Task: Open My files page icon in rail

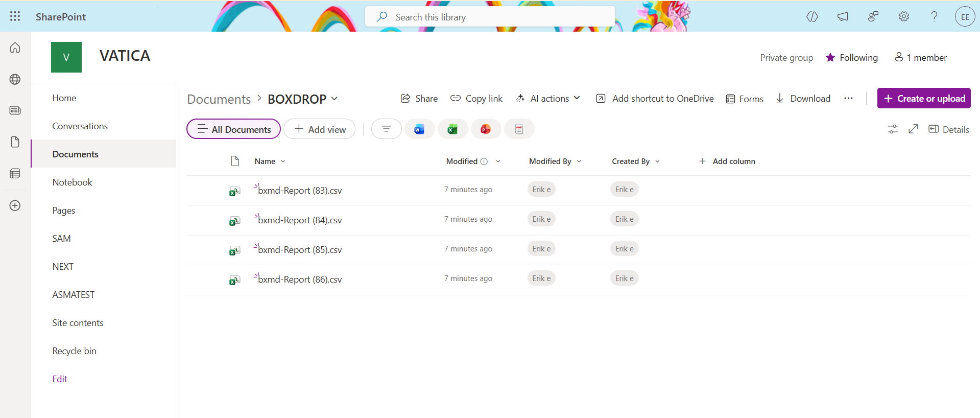Action: (x=15, y=142)
